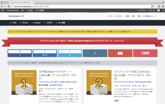The height and width of the screenshot is (104, 165).
Task: Click 新規 in the admin bar
Action: click(30, 10)
